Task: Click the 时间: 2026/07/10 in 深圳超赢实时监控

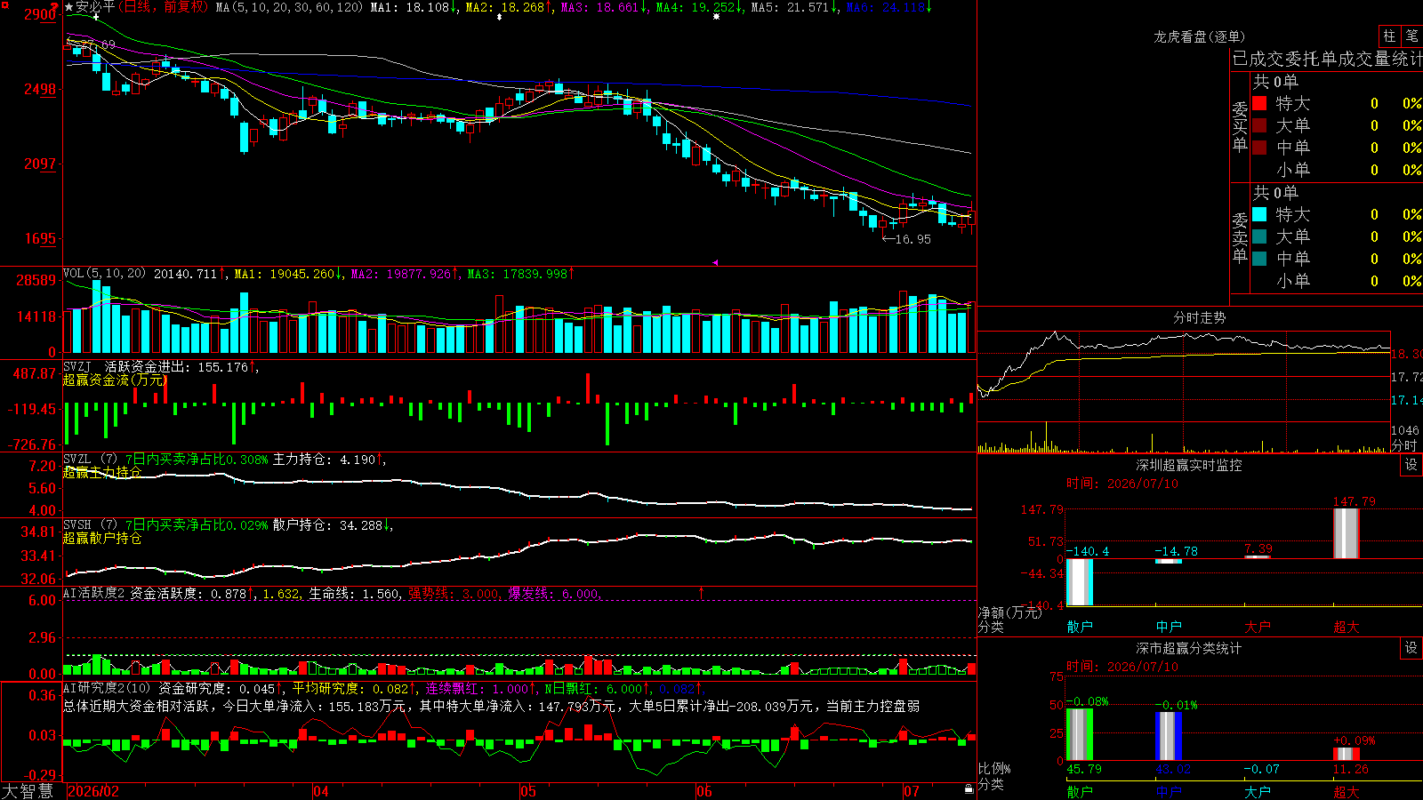Action: (x=1122, y=484)
